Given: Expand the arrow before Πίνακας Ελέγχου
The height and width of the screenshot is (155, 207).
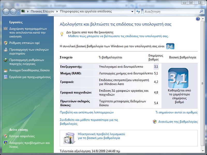Looking at the screenshot, I should (x=28, y=11).
